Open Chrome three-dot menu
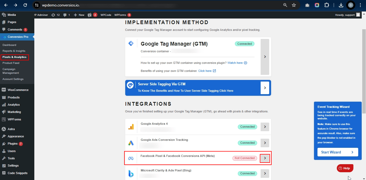Screen dimensions: 366x180 coord(360,5)
